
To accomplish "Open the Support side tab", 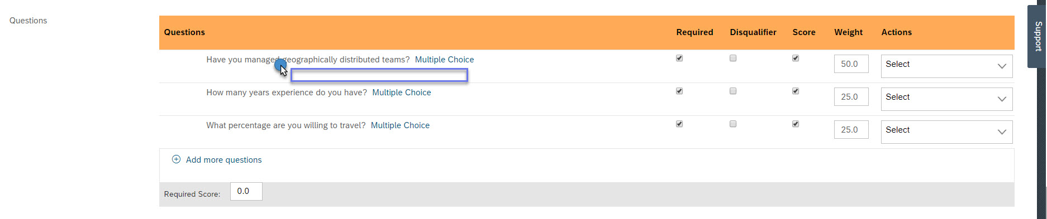I will coord(1038,36).
